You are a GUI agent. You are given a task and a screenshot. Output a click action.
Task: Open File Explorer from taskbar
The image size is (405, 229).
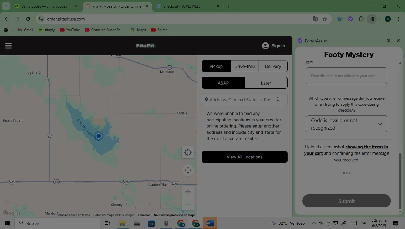[122, 223]
